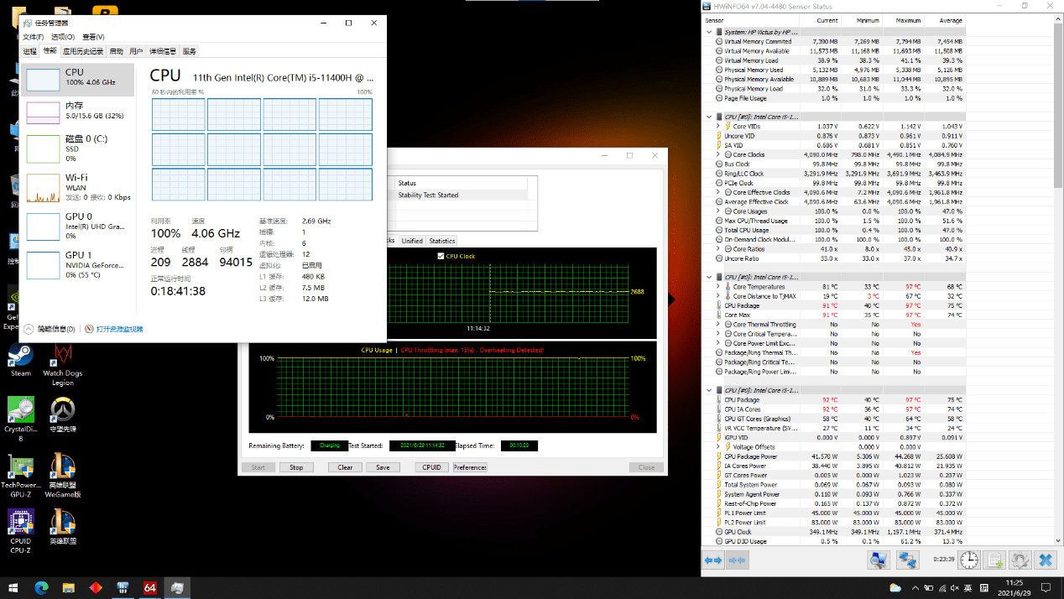Click Task Manager taskbar icon
The width and height of the screenshot is (1064, 599).
click(x=177, y=587)
